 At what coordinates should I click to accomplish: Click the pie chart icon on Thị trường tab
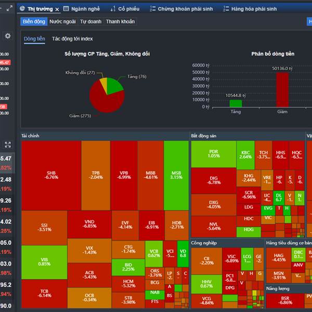point(22,8)
